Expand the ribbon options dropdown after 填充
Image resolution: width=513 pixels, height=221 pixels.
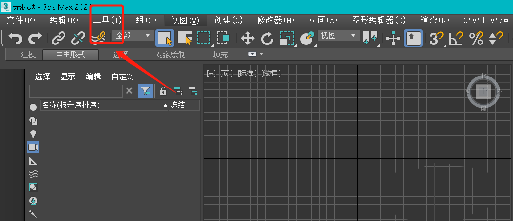click(255, 54)
